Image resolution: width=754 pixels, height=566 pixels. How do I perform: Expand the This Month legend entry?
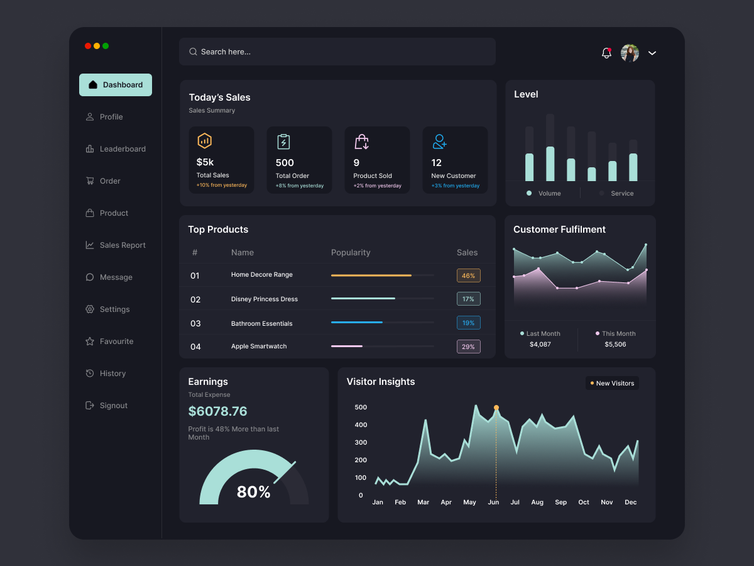point(617,333)
